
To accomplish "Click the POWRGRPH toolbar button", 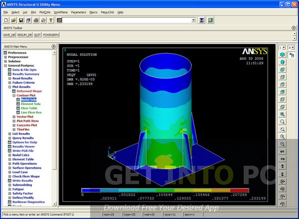I will coord(51,35).
